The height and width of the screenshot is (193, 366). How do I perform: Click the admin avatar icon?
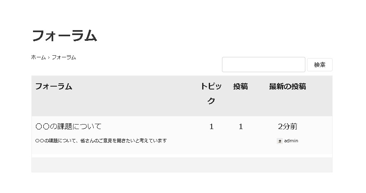click(x=280, y=141)
